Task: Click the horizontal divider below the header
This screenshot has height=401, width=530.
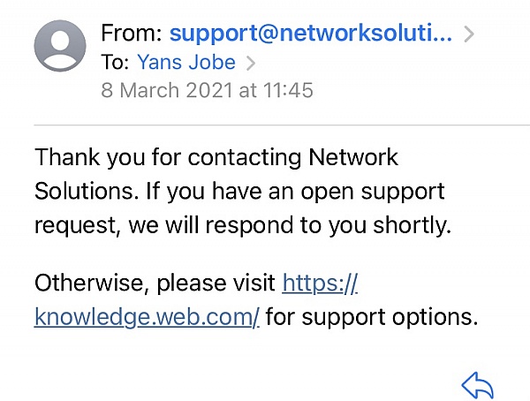Action: [282, 125]
